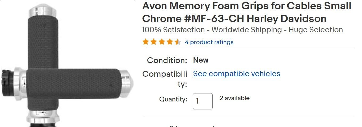Select the New condition value
Viewport: 362px width, 127px height.
pos(201,60)
